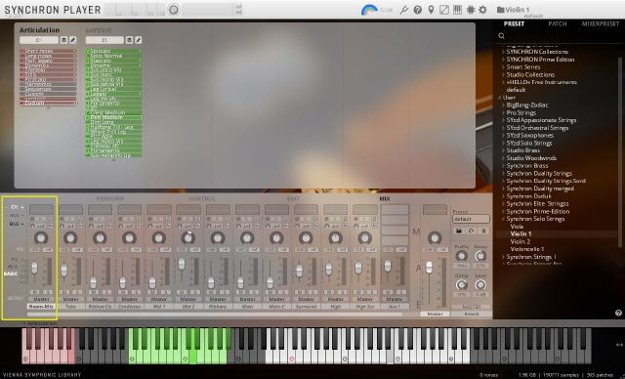Click the reload arrow icon under Preset
Image resolution: width=625 pixels, height=379 pixels.
click(471, 231)
